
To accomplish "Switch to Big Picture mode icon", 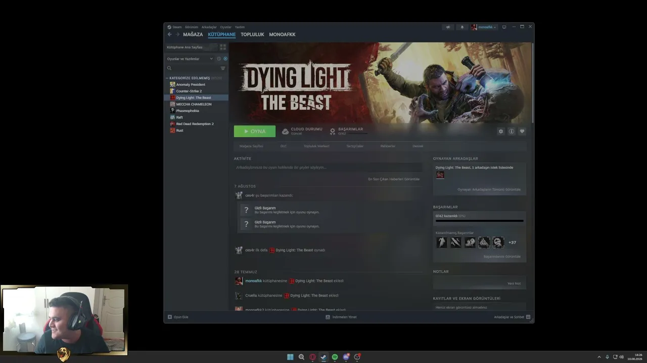I will coord(504,27).
